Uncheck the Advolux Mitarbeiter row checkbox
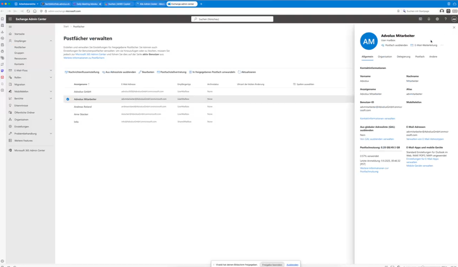This screenshot has width=458, height=267. 68,99
